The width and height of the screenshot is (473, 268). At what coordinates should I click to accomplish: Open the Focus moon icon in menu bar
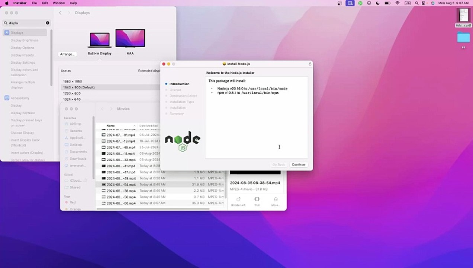tap(378, 3)
